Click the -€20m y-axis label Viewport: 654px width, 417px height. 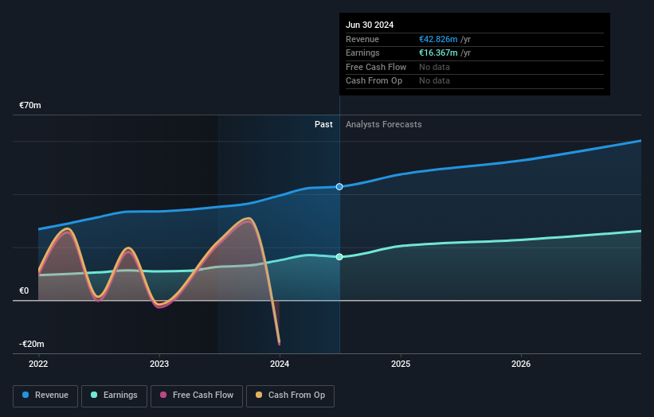(x=32, y=344)
